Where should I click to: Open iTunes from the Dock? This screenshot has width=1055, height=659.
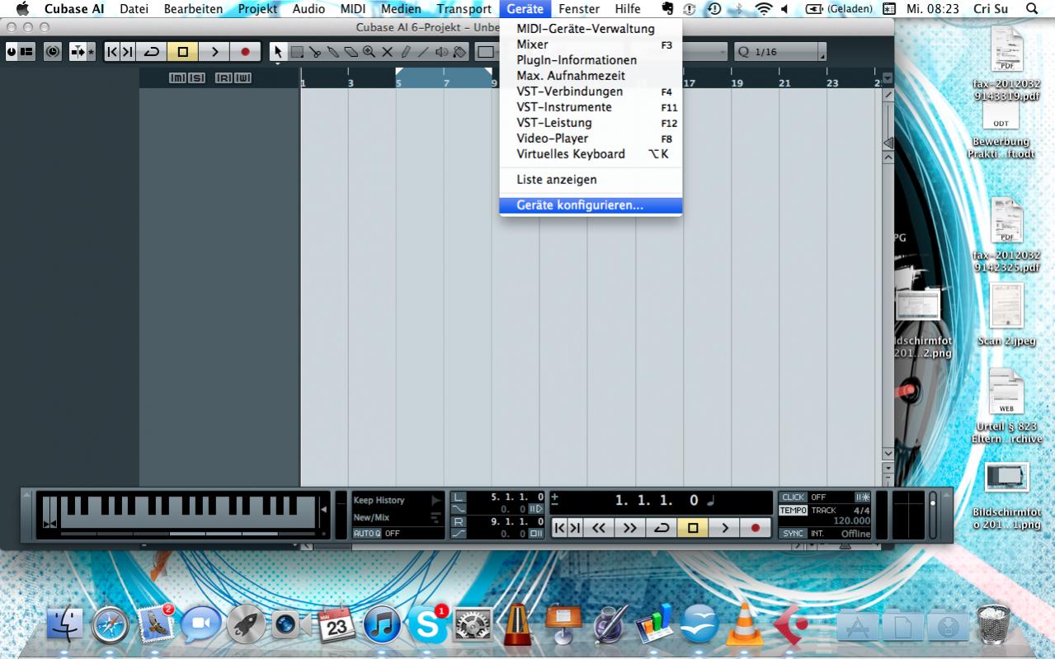coord(382,624)
